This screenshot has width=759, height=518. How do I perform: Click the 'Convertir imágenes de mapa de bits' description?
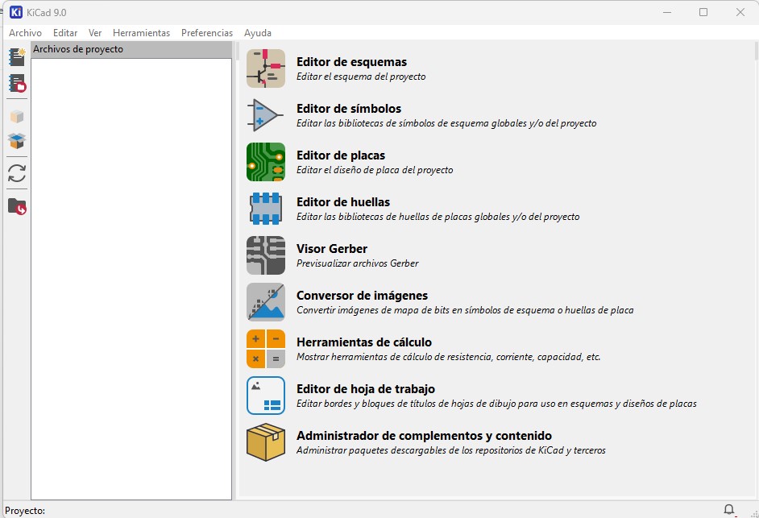click(465, 310)
